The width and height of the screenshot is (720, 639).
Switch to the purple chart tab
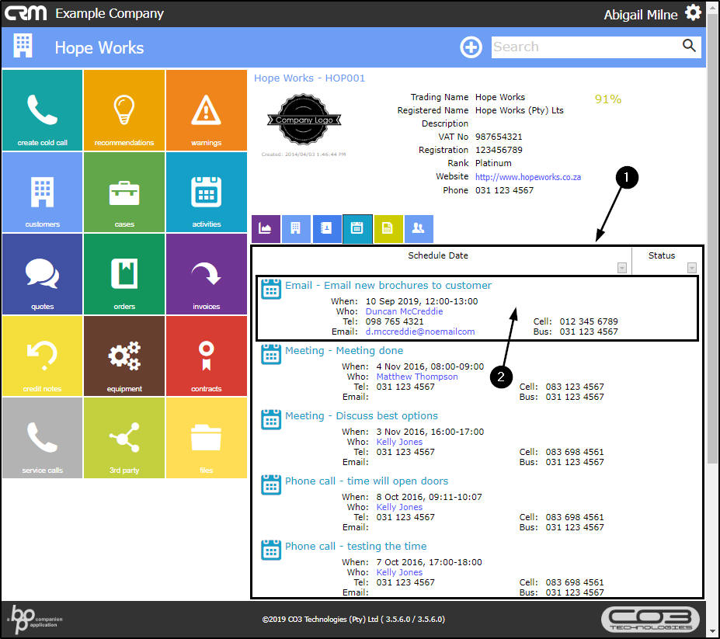pyautogui.click(x=266, y=228)
